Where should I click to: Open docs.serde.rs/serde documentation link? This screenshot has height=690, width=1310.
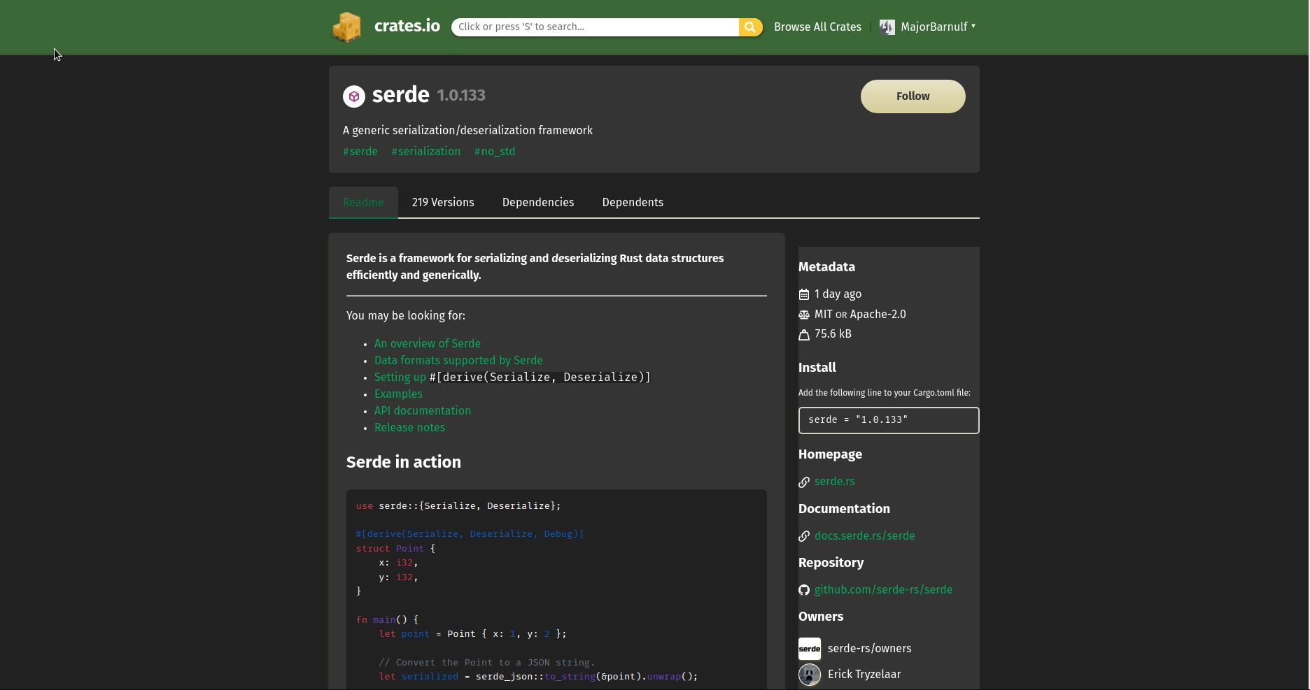pyautogui.click(x=865, y=536)
